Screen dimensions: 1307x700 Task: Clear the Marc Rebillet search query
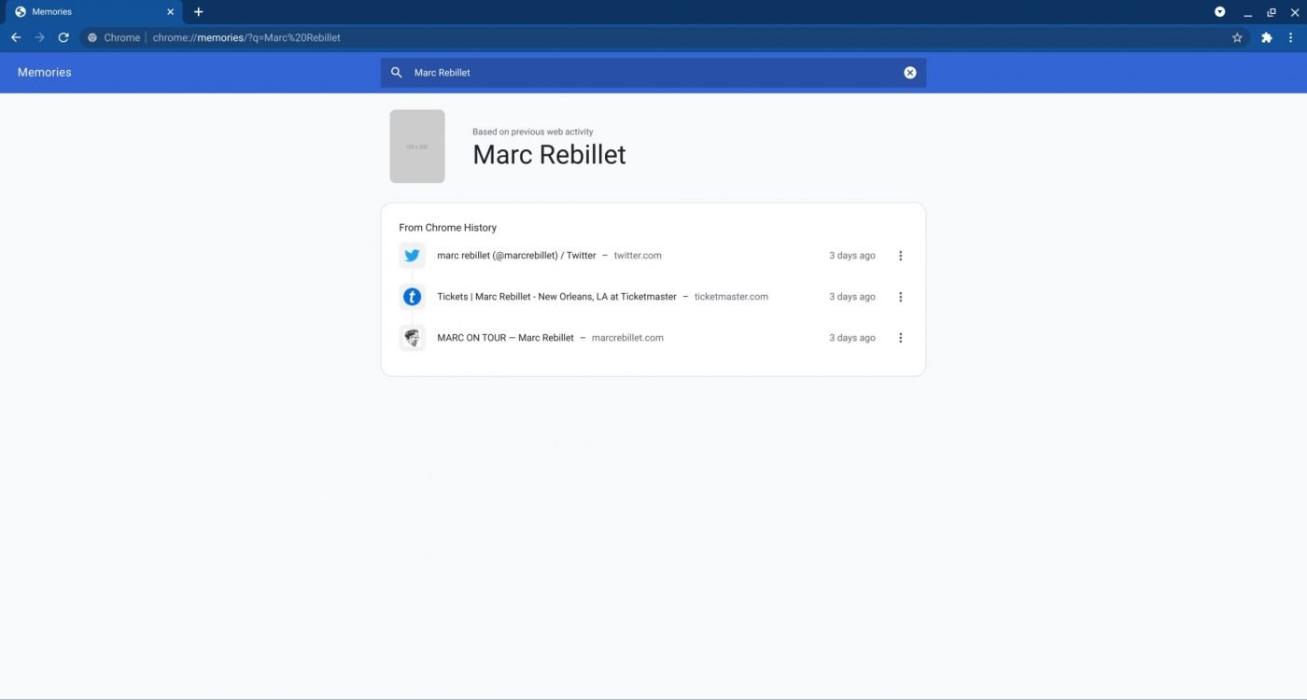[x=910, y=73]
